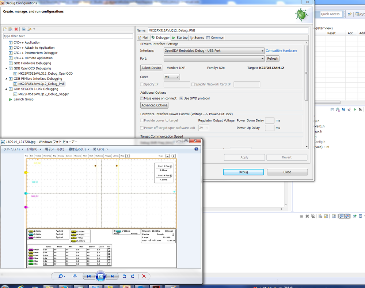
Task: Open the filter options dropdown arrow
Action: [x=34, y=29]
